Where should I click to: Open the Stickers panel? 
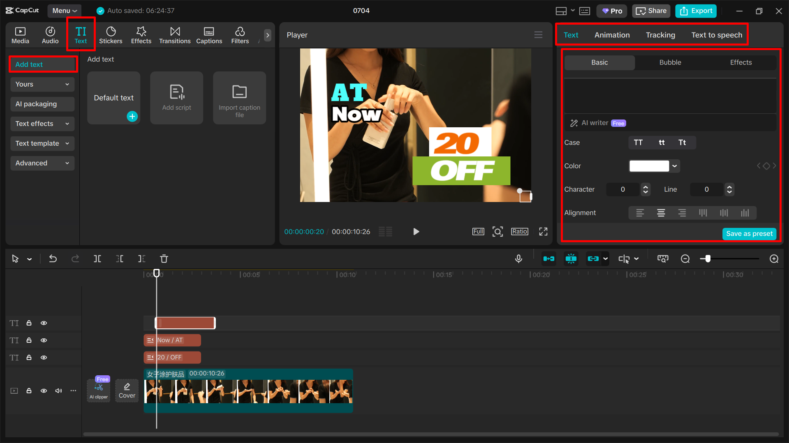(x=111, y=35)
